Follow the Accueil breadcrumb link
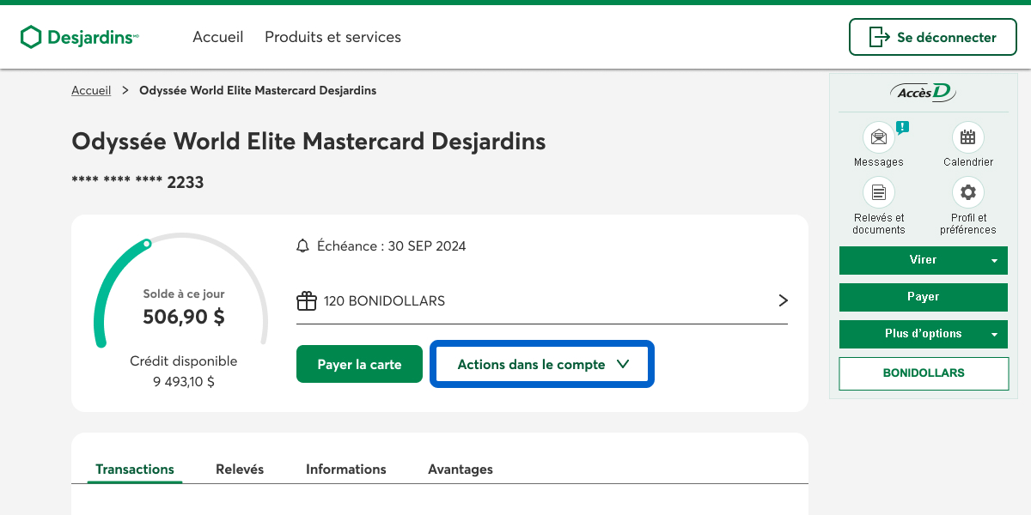The height and width of the screenshot is (515, 1031). (x=91, y=90)
